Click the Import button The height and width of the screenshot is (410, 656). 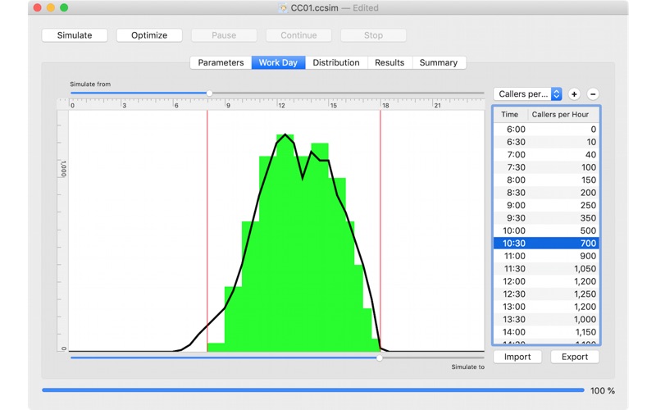[517, 357]
